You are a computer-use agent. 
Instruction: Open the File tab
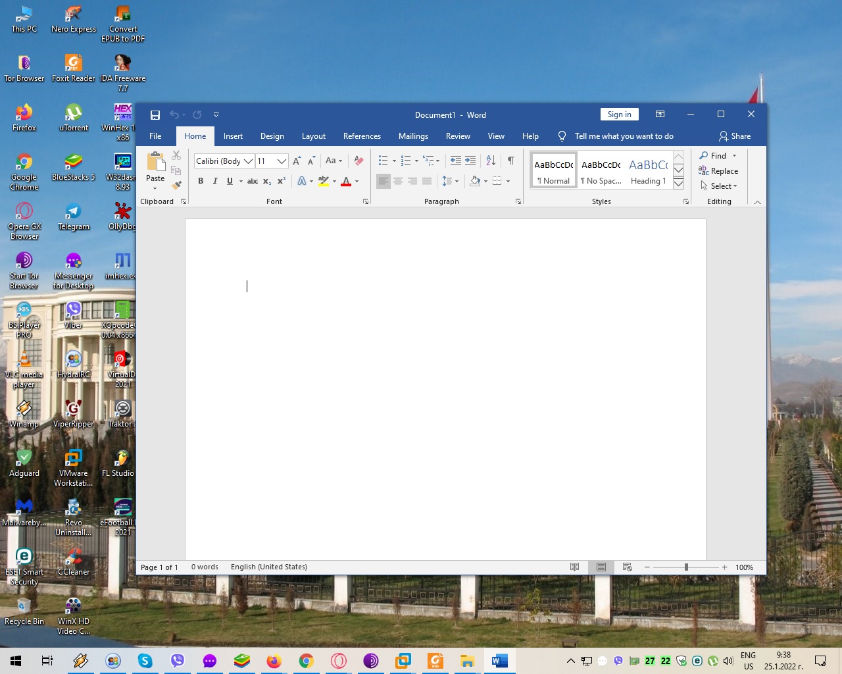155,136
